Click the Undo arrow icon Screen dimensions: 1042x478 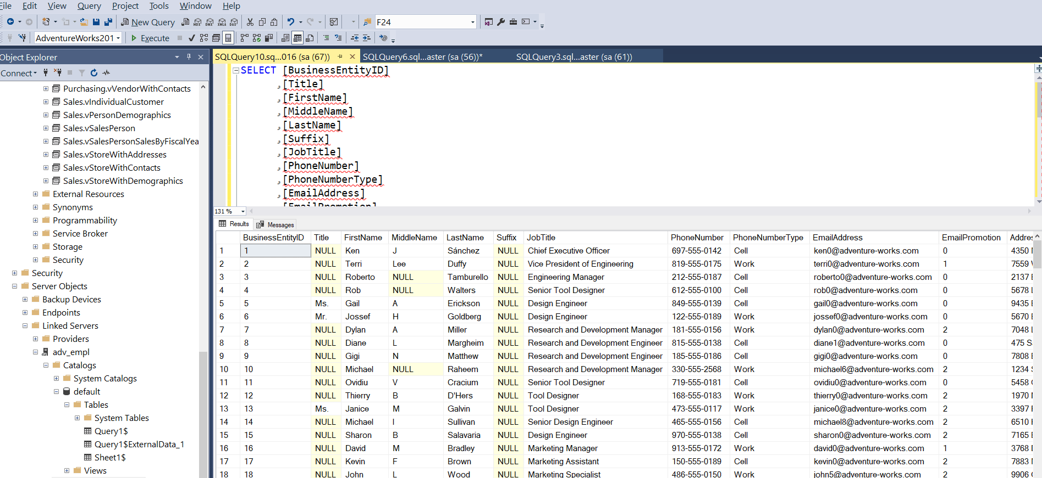click(291, 22)
